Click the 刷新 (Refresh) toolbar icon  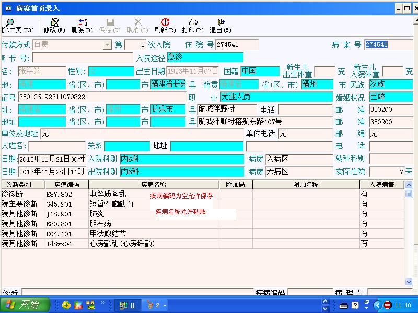pos(165,26)
